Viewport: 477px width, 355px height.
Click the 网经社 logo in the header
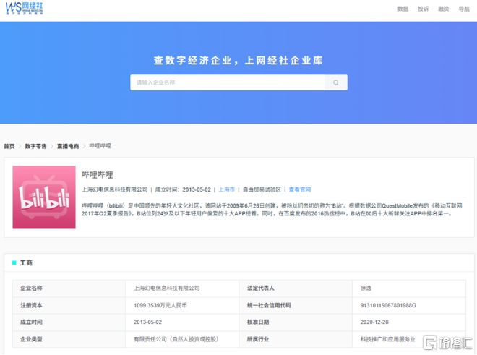pyautogui.click(x=25, y=8)
